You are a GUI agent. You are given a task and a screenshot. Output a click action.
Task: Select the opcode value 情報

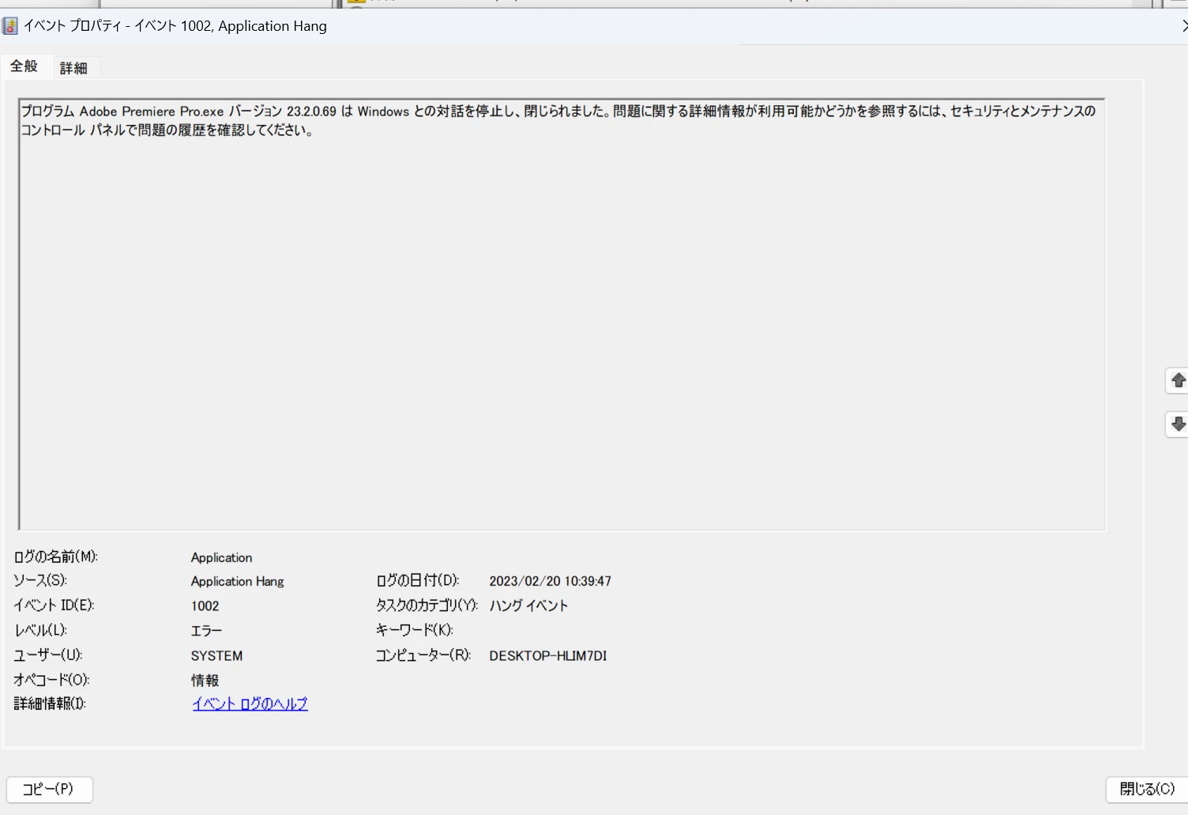tap(205, 680)
